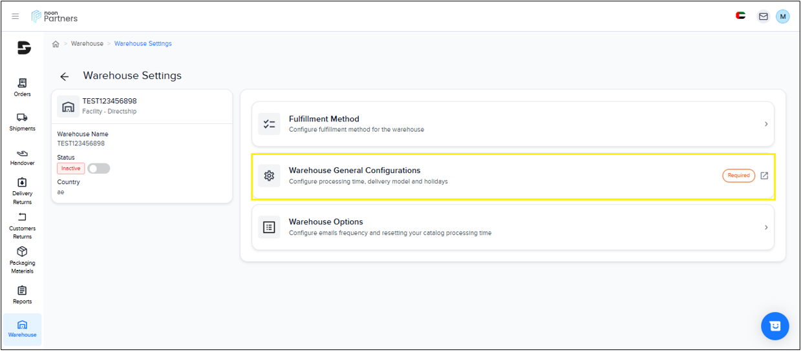Click the noon Partners logo
Screen dimensions: 801x352
pyautogui.click(x=54, y=16)
